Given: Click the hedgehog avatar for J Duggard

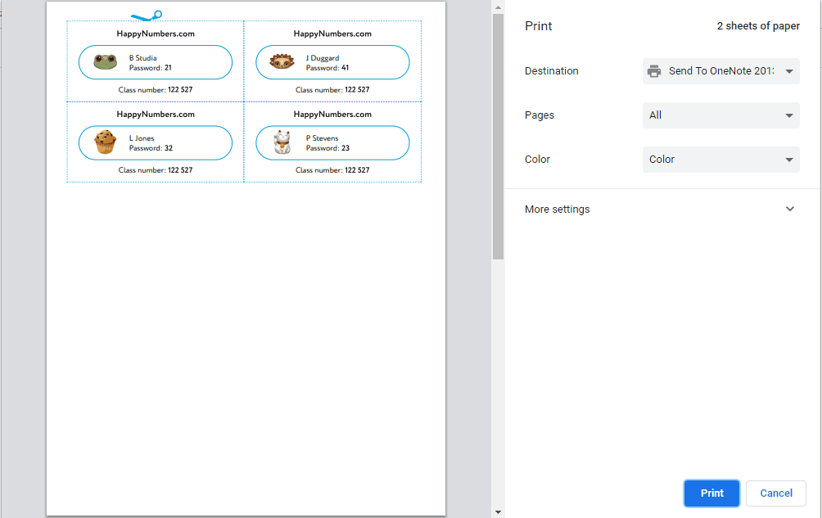Looking at the screenshot, I should click(x=282, y=62).
